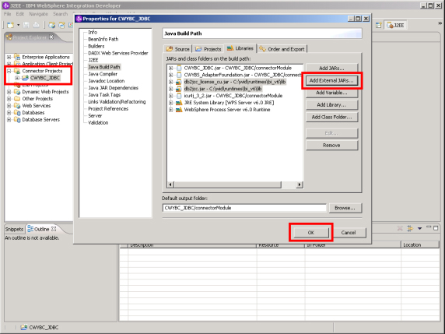Open the Search menu
This screenshot has height=334, width=445.
(60, 14)
